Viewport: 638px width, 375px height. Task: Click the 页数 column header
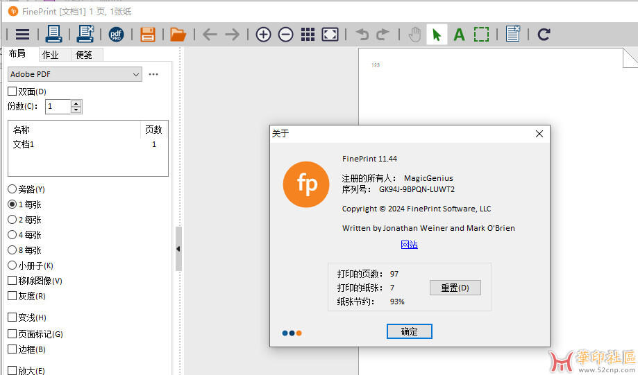click(154, 130)
